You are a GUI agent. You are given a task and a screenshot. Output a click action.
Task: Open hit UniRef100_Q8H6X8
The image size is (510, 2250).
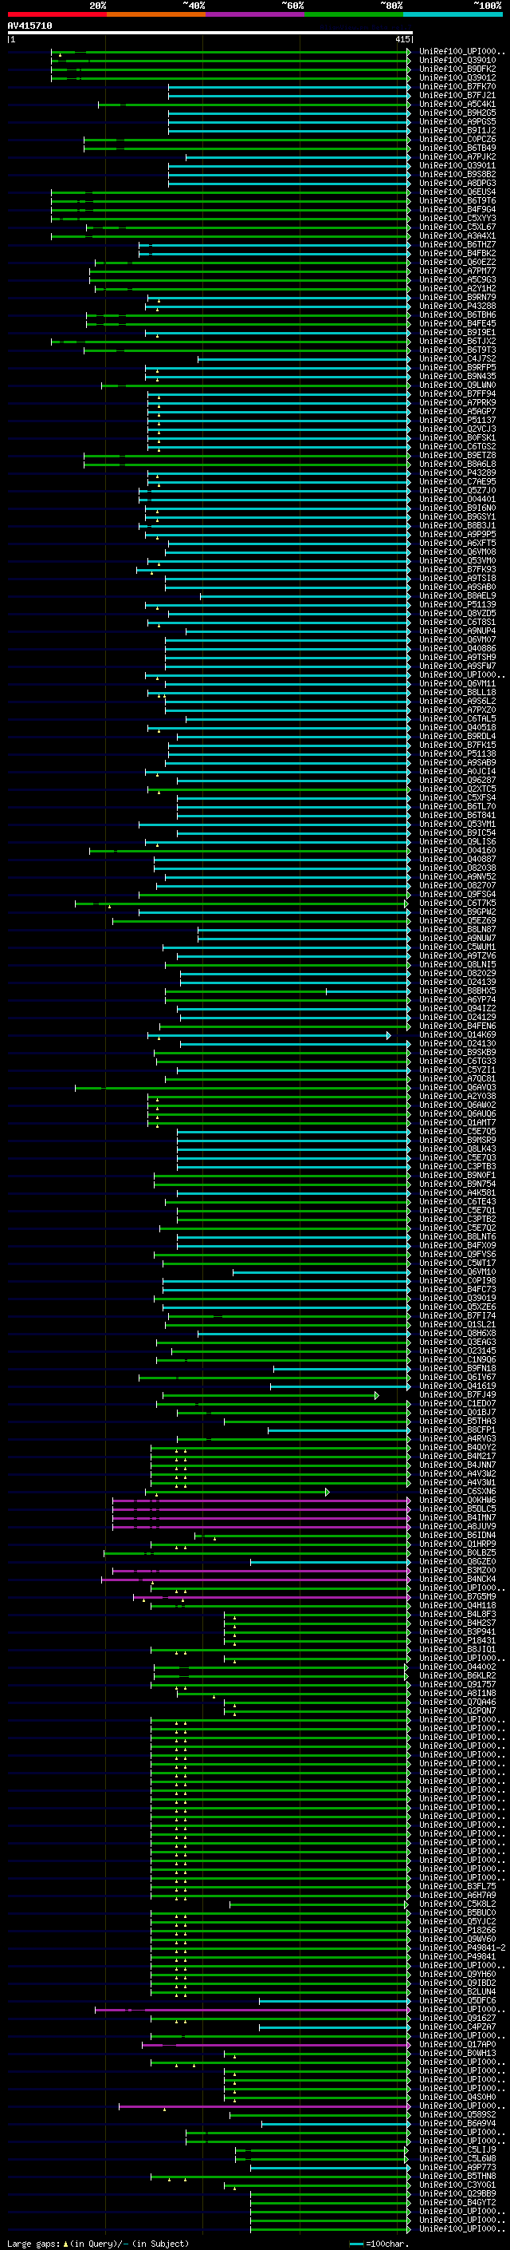pyautogui.click(x=457, y=1334)
